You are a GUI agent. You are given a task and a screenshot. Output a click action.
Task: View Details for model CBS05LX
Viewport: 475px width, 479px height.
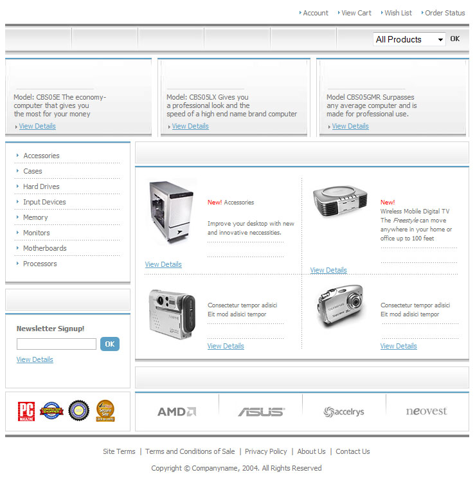[x=190, y=126]
